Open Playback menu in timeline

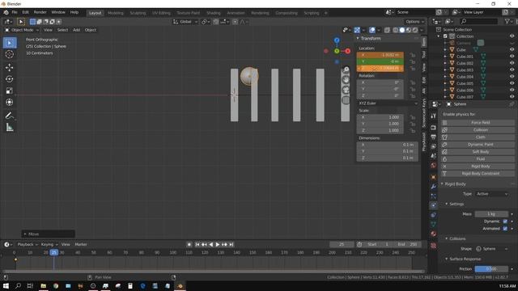(27, 244)
